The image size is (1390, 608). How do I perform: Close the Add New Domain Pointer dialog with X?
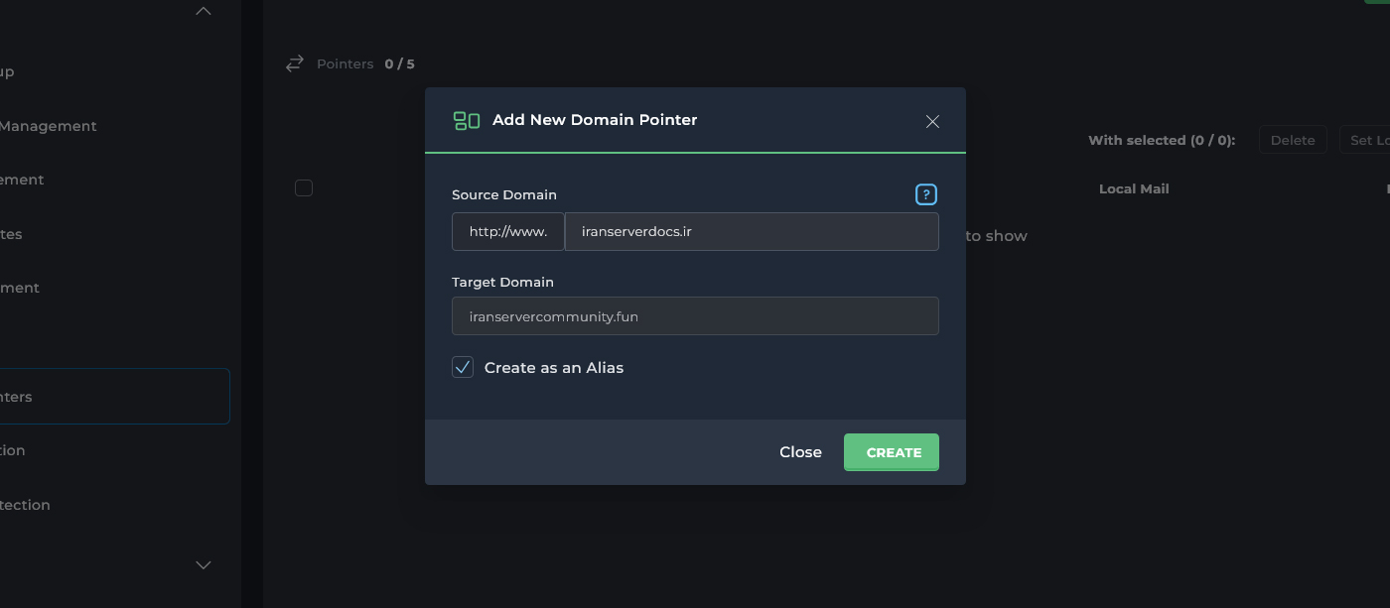coord(932,121)
